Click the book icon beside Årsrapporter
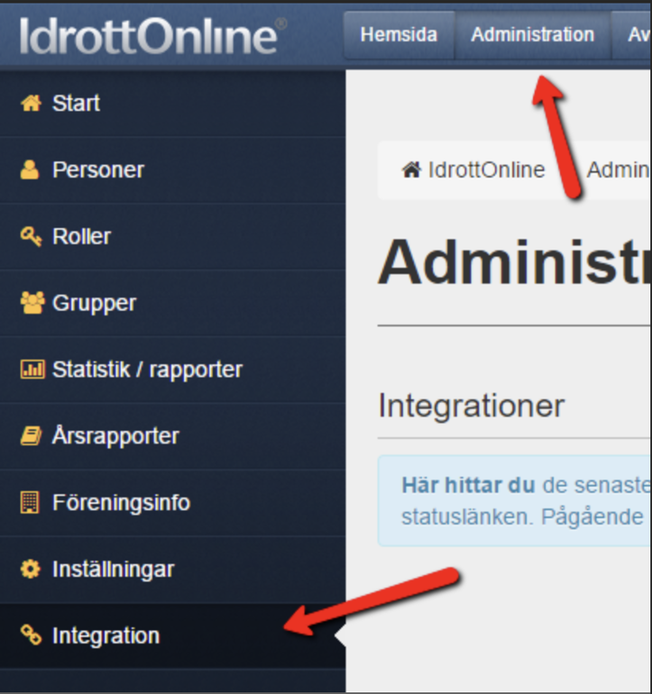The height and width of the screenshot is (694, 652). [31, 436]
